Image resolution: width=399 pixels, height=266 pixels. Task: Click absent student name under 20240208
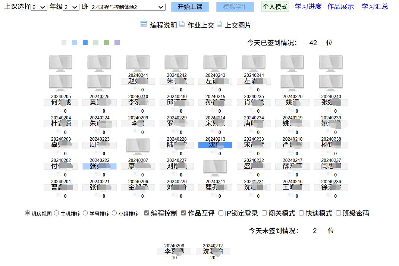174,251
